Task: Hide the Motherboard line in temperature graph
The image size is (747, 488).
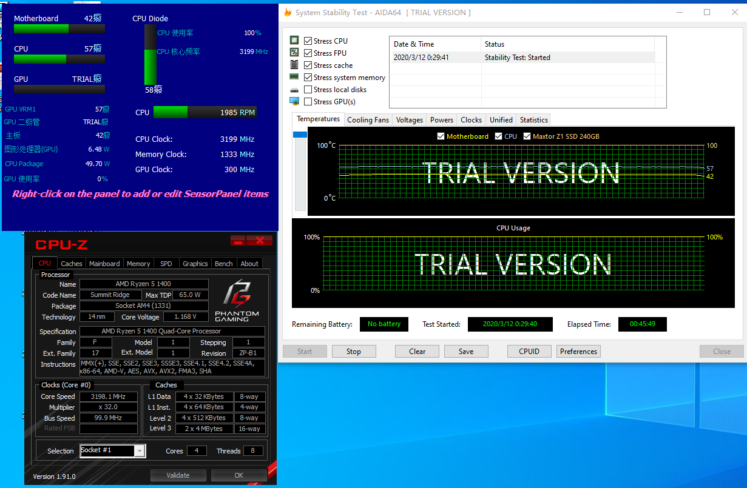Action: click(x=441, y=136)
